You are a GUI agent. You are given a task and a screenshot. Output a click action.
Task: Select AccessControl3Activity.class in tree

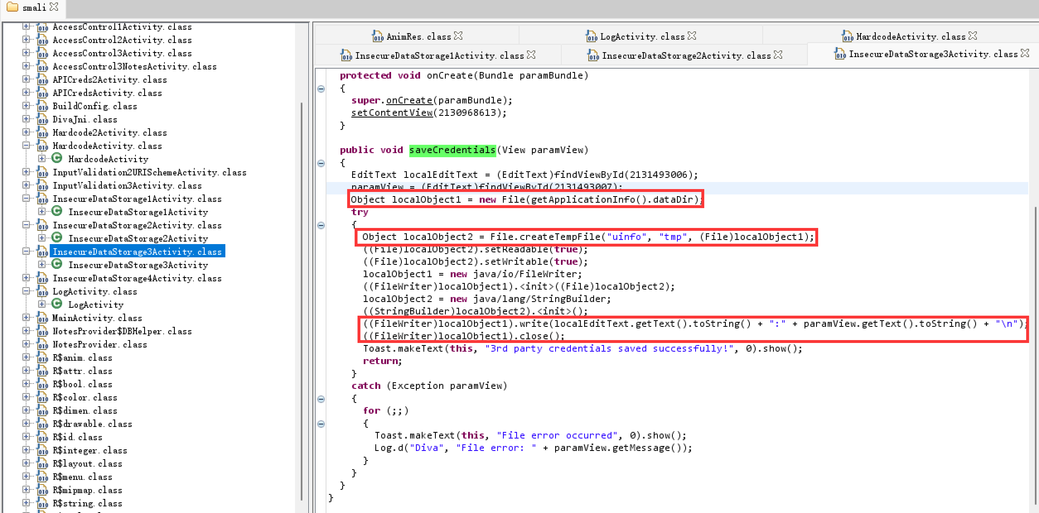pos(122,53)
